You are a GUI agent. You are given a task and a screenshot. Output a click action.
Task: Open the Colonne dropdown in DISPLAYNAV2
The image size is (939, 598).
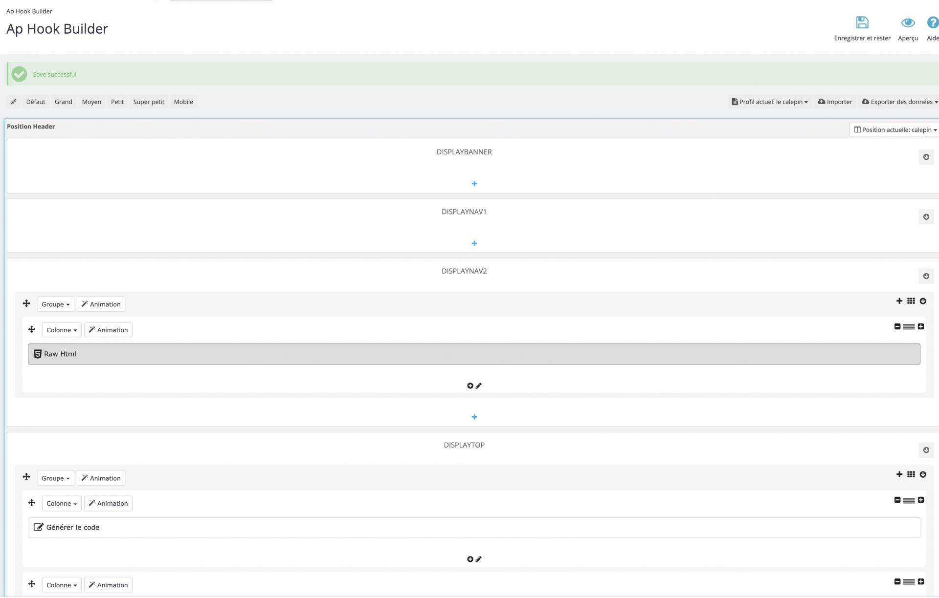point(62,330)
